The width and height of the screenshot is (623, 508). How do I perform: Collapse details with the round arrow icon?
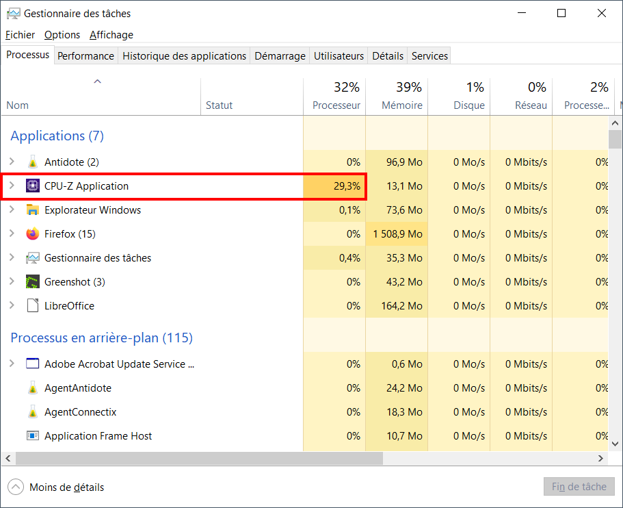click(16, 487)
